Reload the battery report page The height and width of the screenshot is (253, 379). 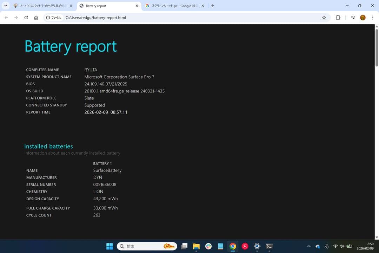click(26, 17)
